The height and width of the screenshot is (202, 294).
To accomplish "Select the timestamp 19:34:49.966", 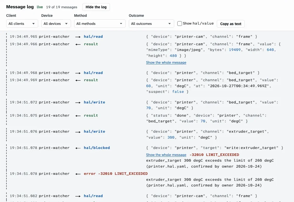I will 23,44.
